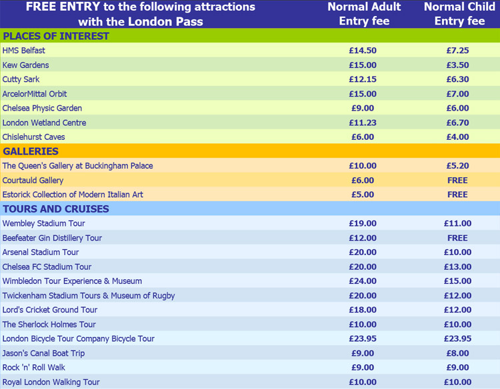Select London Wetland Centre adult price £11.23
Screen dimensions: 500x389
click(363, 123)
